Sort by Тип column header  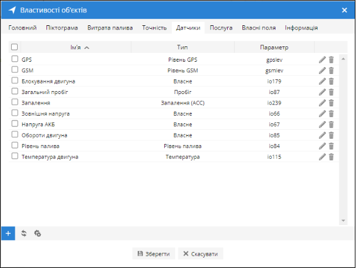[x=182, y=47]
